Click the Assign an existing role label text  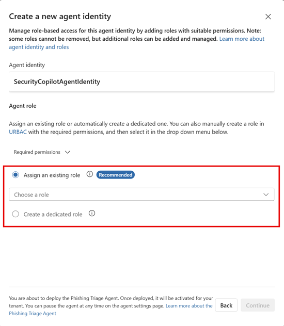point(52,175)
